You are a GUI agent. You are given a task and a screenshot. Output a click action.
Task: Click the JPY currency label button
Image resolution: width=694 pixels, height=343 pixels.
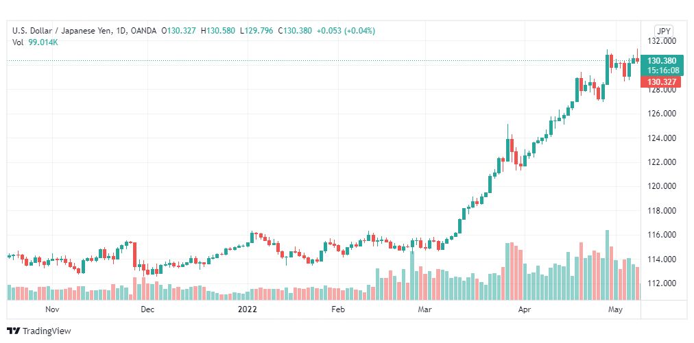tap(664, 31)
